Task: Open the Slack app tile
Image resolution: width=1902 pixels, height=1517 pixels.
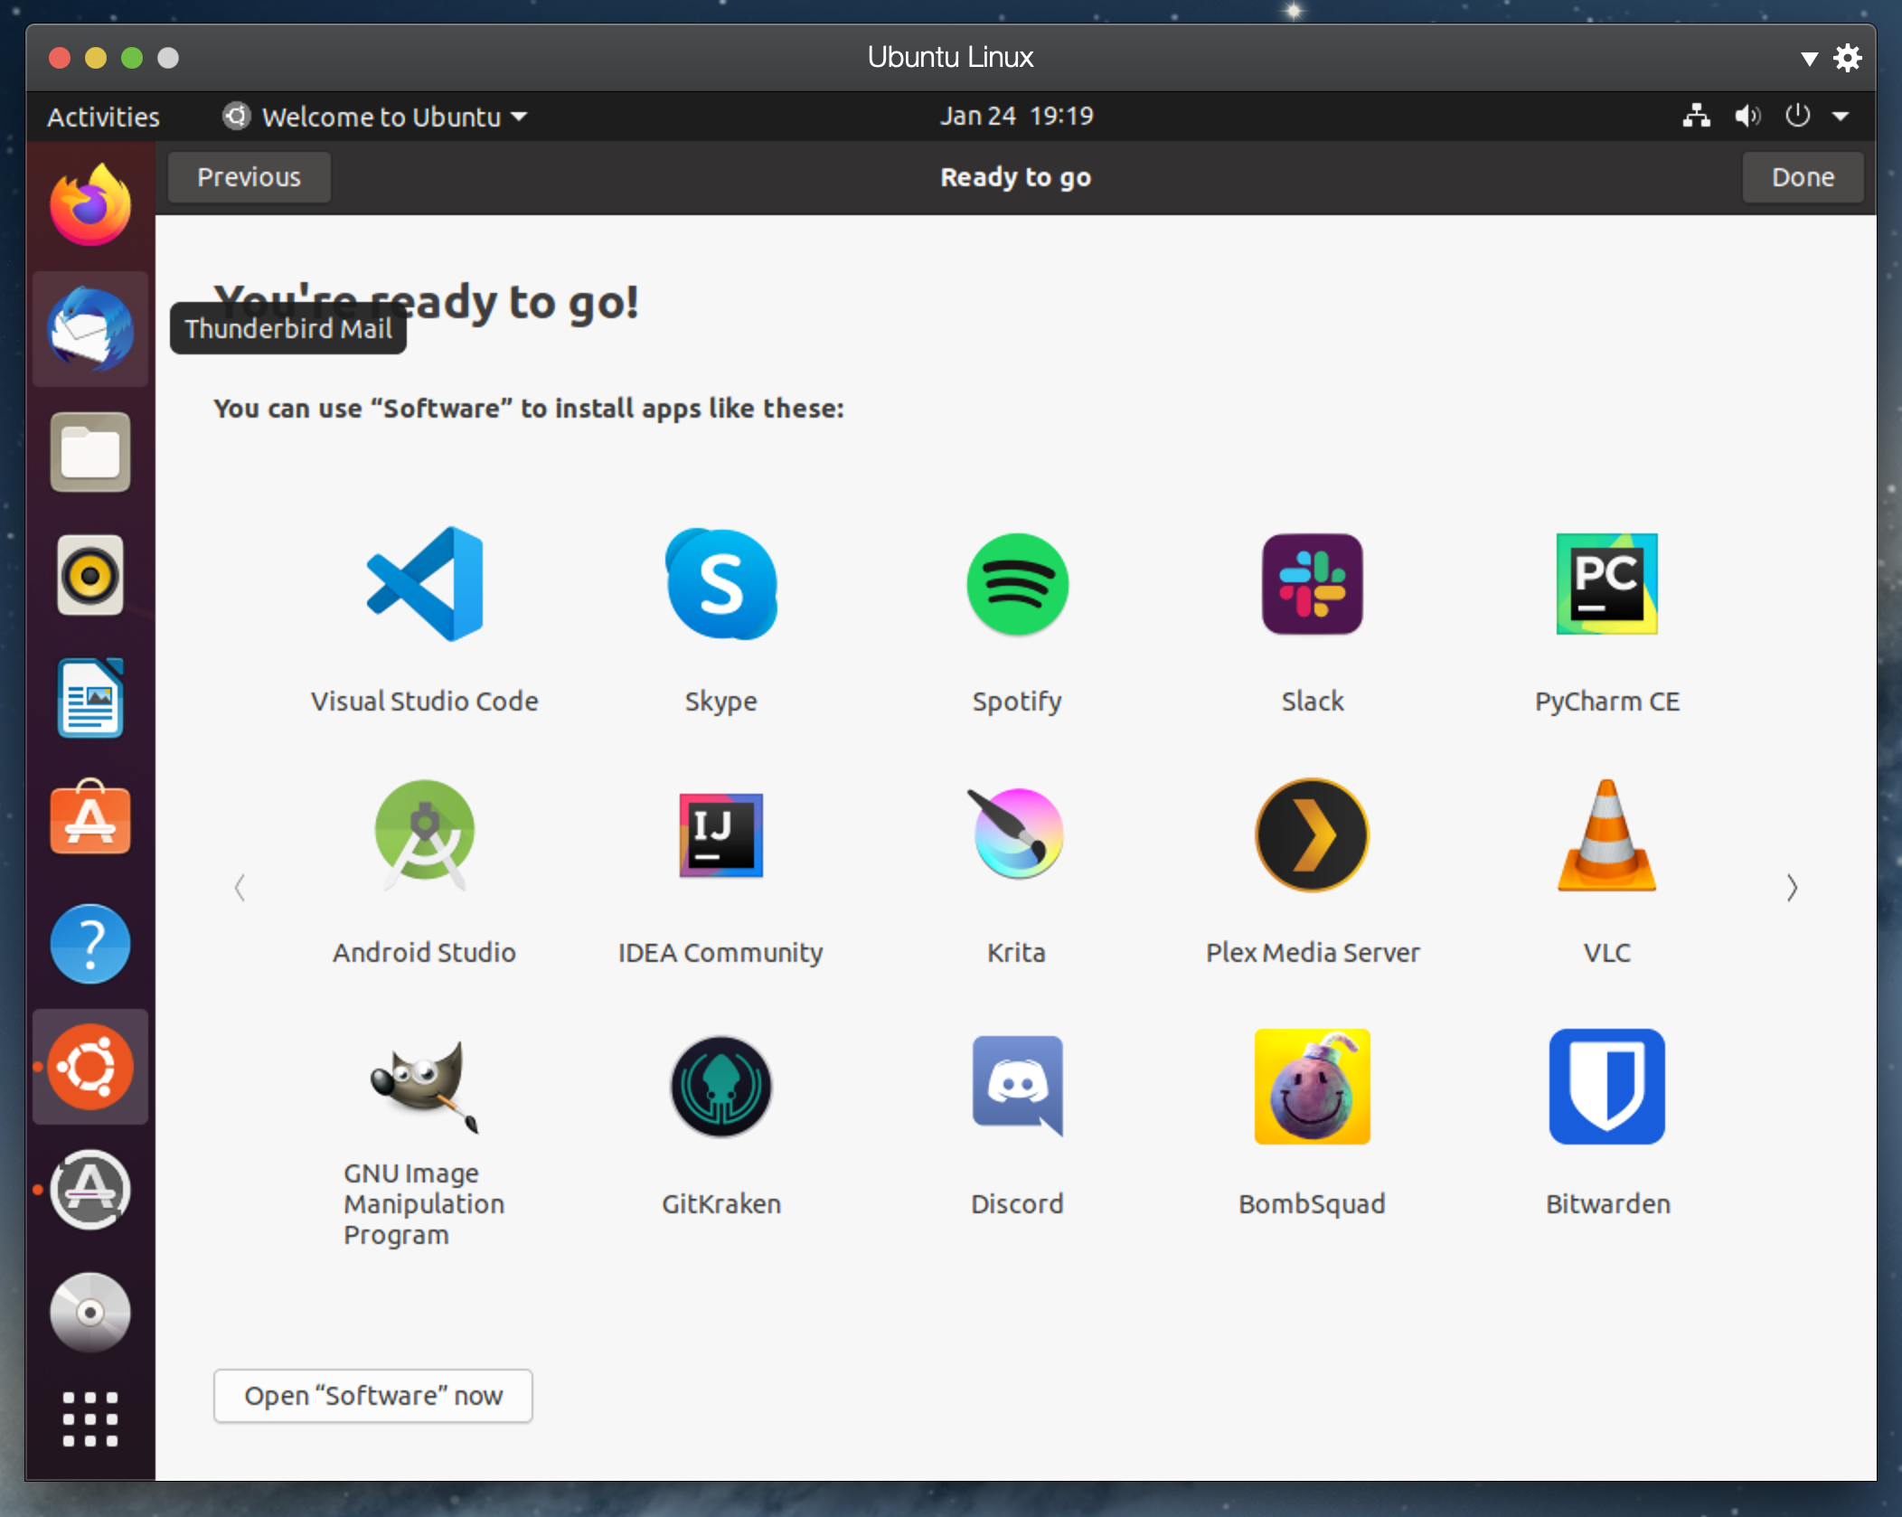Action: (x=1312, y=585)
